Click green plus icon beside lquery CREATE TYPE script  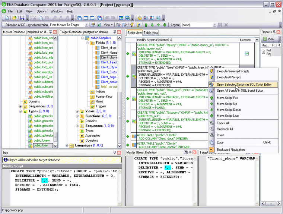(128, 54)
